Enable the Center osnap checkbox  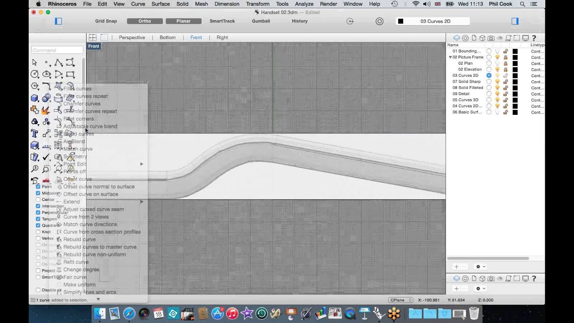38,200
